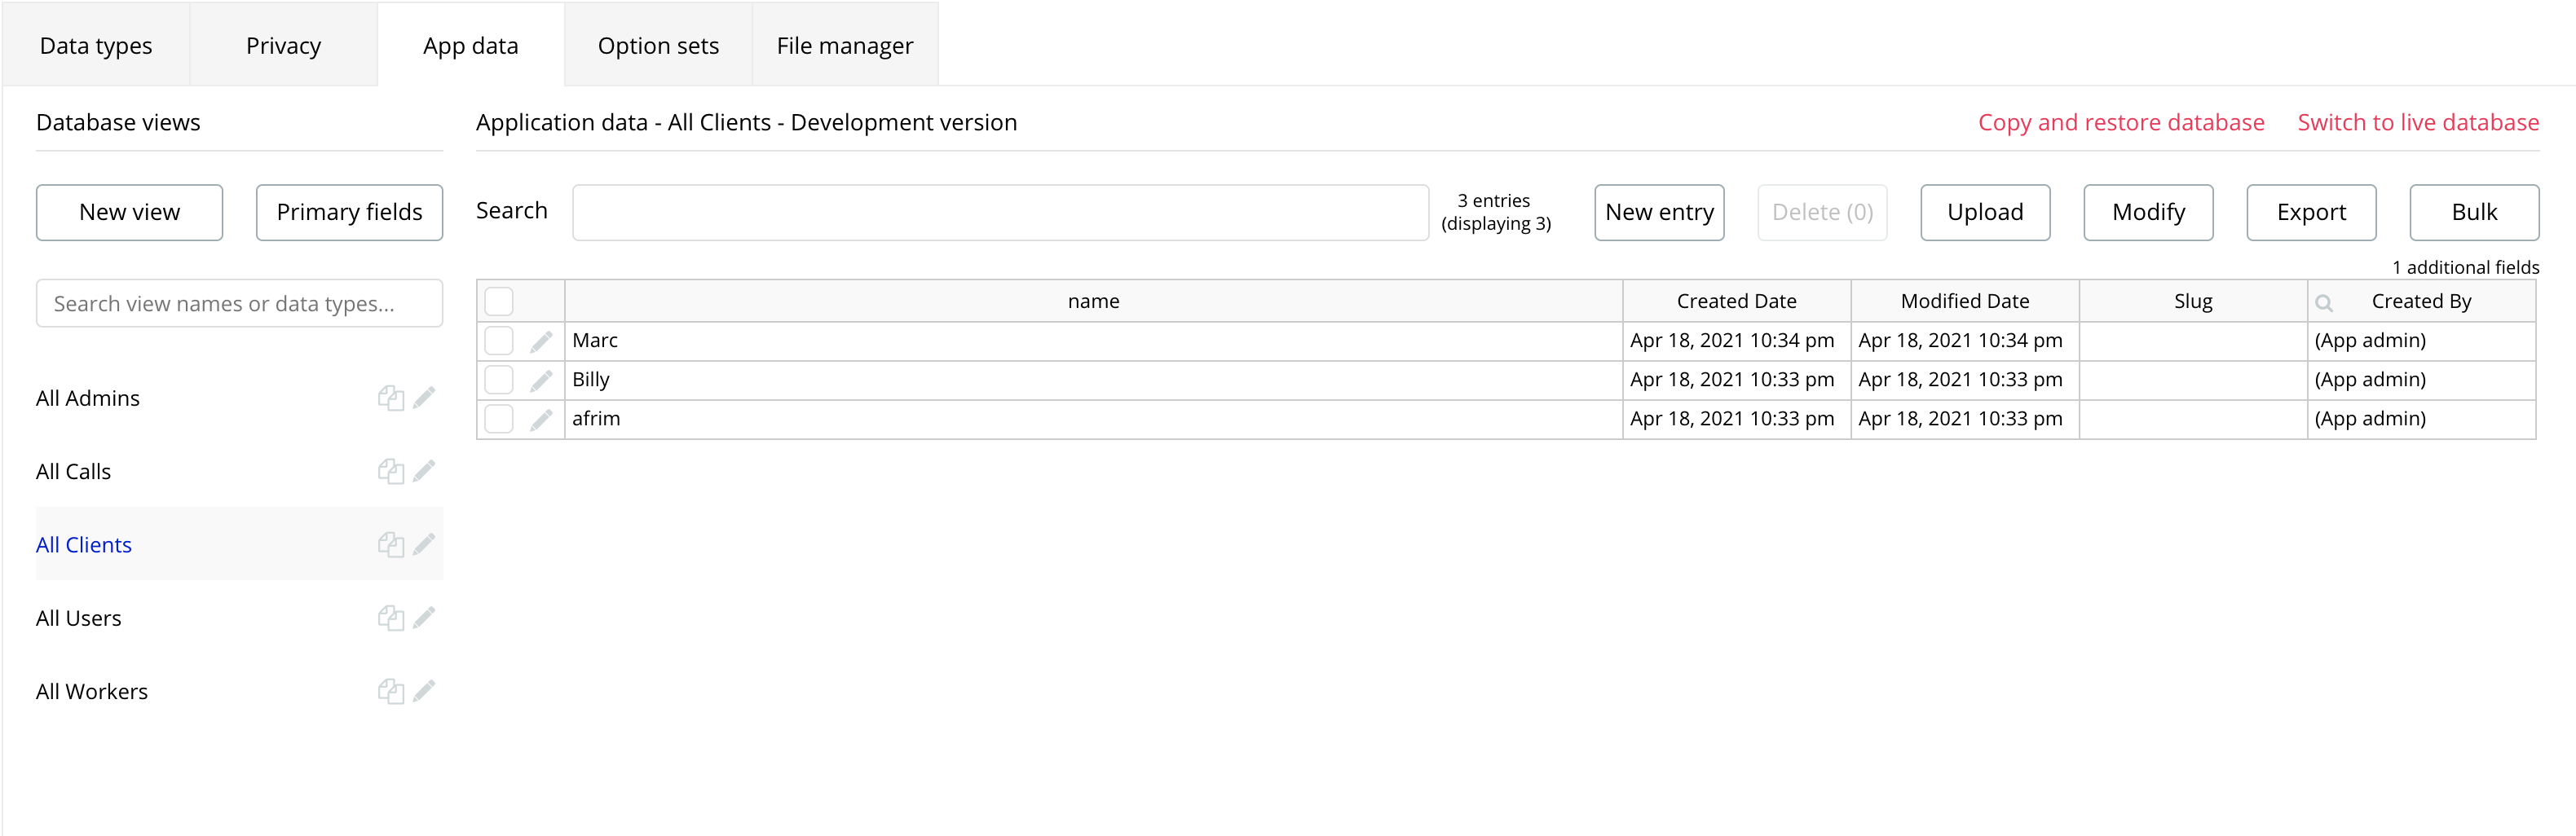2576x836 pixels.
Task: Check the box for the afrim row
Action: click(x=499, y=419)
